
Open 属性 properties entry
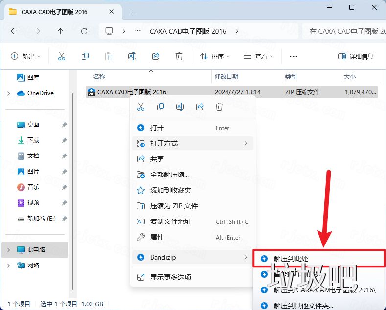click(193, 237)
